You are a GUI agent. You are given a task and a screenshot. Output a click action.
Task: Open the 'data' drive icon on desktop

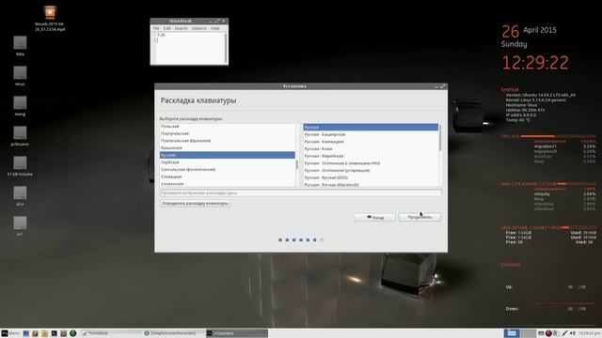click(x=20, y=43)
